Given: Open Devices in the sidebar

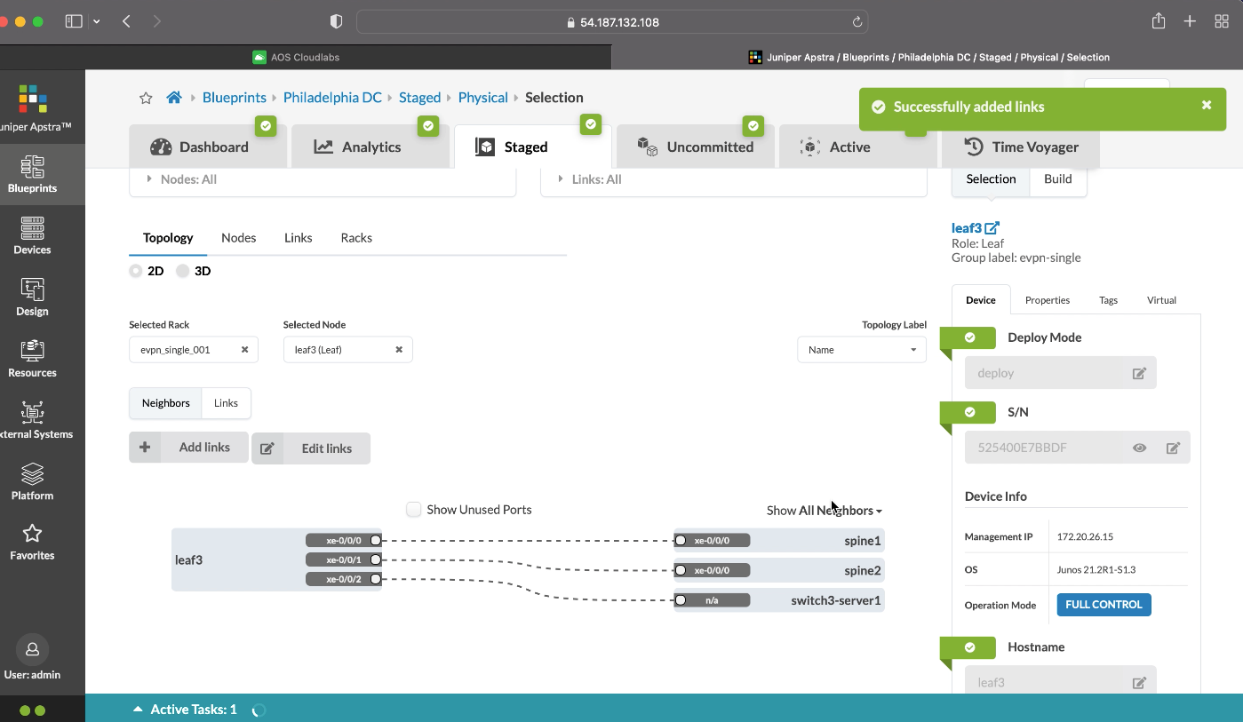Looking at the screenshot, I should [33, 235].
